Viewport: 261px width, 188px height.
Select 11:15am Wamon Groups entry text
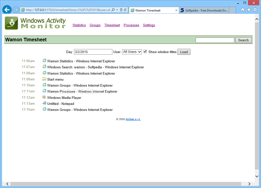point(80,110)
